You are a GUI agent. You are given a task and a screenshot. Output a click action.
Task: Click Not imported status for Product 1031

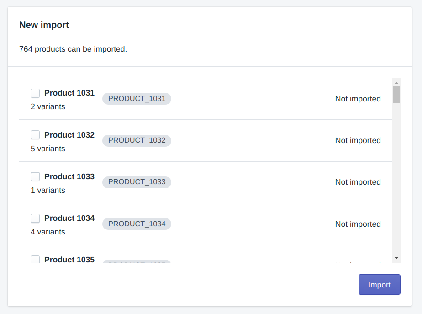(x=358, y=99)
